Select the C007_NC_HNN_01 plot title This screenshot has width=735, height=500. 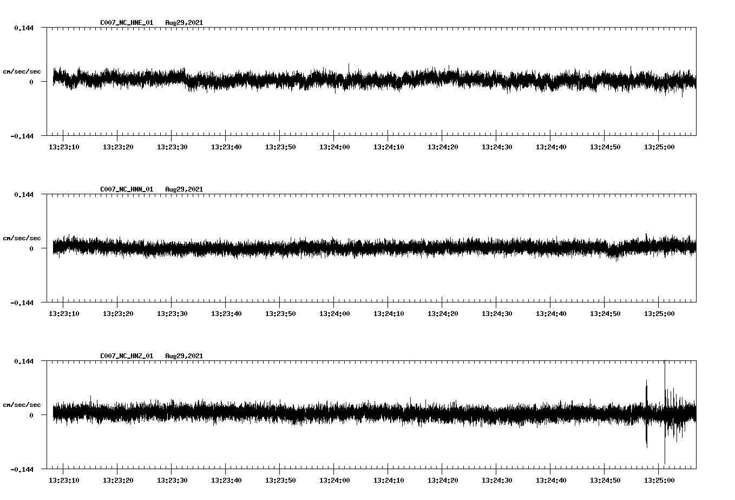coord(127,189)
